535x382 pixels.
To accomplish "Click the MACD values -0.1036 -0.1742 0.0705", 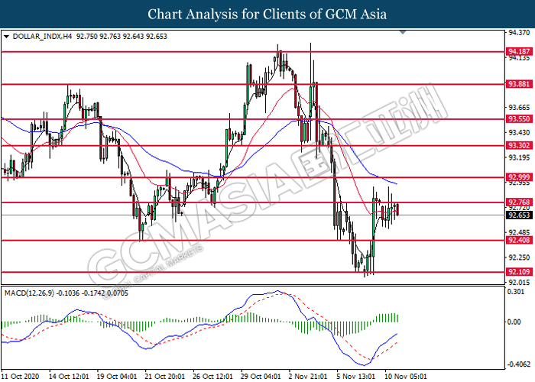I will click(x=92, y=293).
